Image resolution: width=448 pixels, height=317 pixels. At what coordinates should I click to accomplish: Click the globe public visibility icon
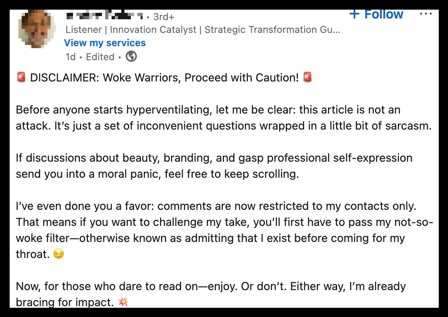(131, 56)
